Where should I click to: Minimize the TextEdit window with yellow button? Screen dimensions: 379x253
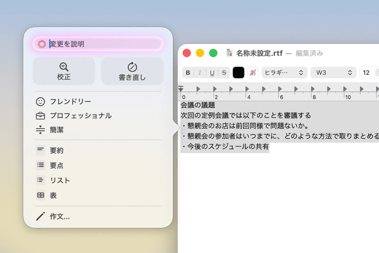click(x=200, y=53)
